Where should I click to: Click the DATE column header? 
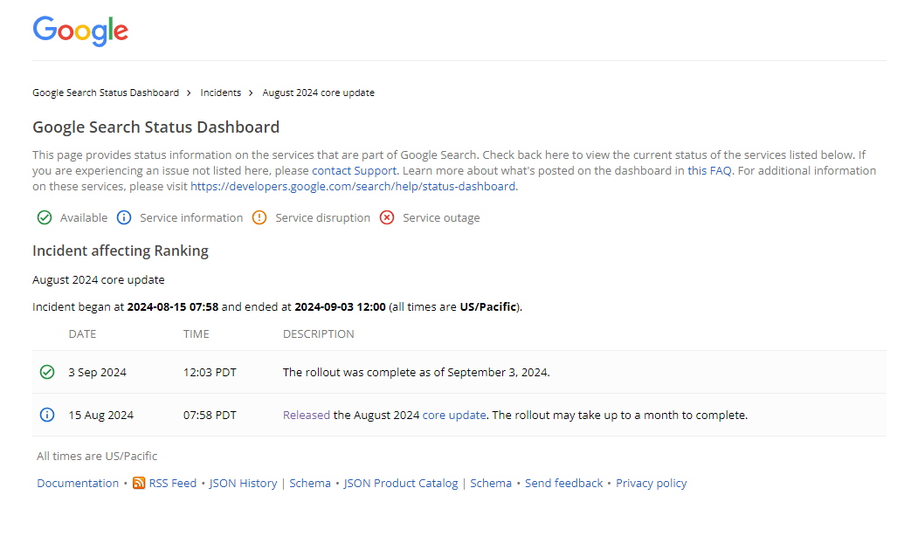click(82, 333)
